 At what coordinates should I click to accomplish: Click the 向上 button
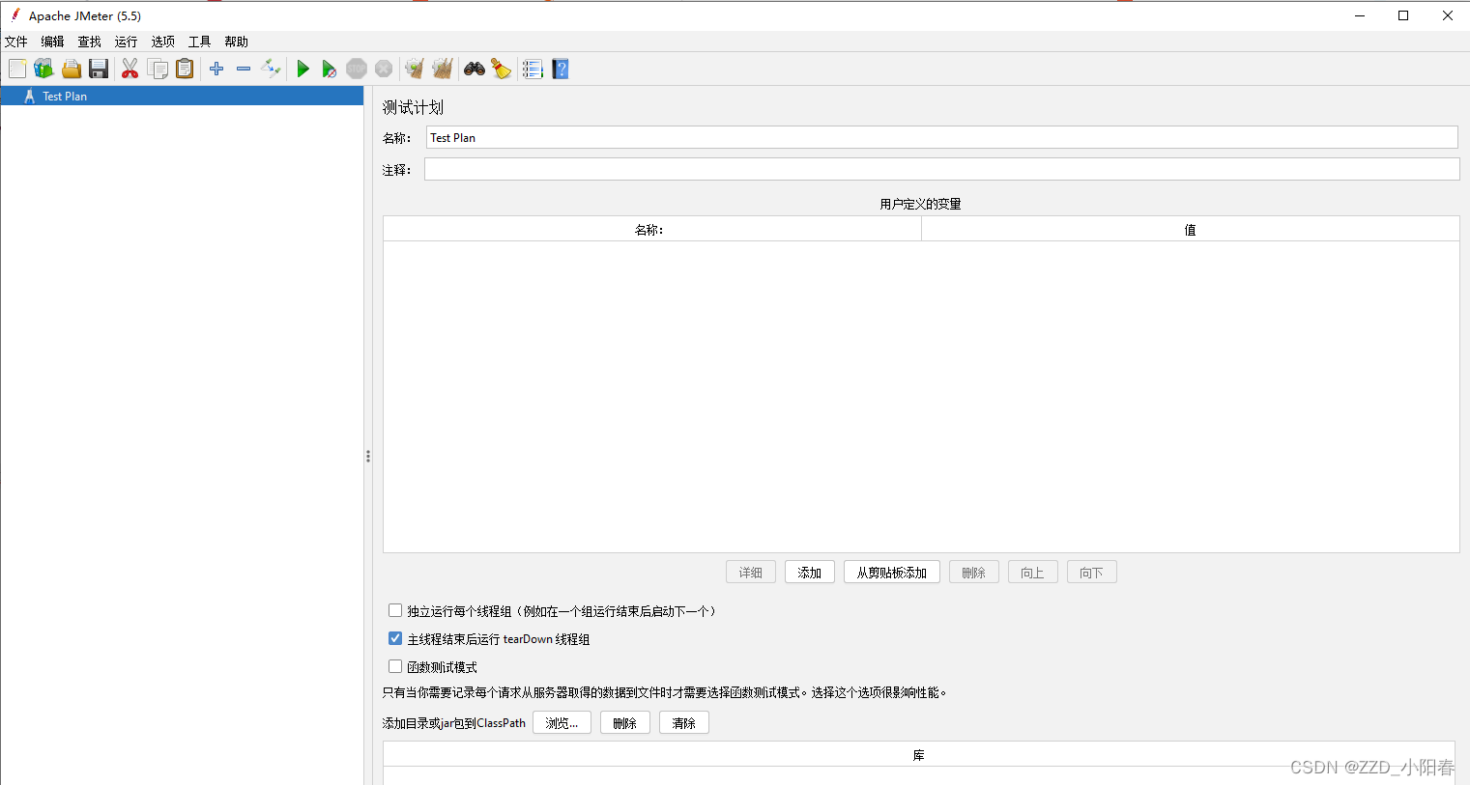(x=1033, y=573)
